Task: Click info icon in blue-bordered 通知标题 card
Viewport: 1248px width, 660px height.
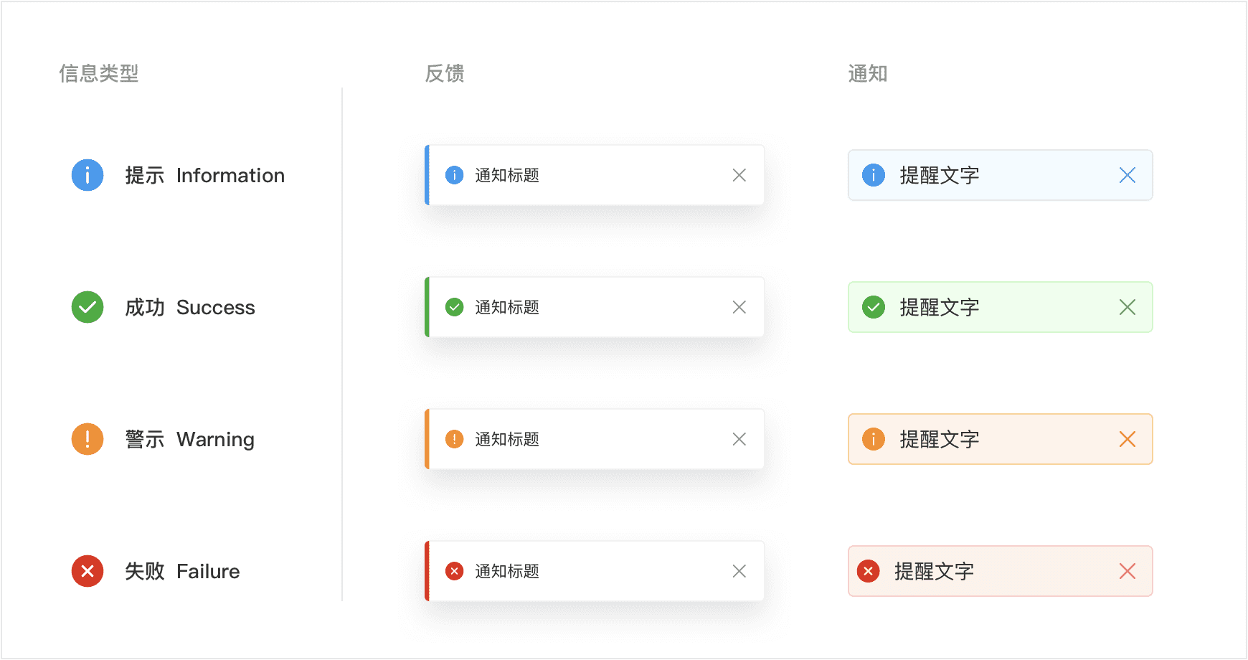Action: click(x=455, y=175)
